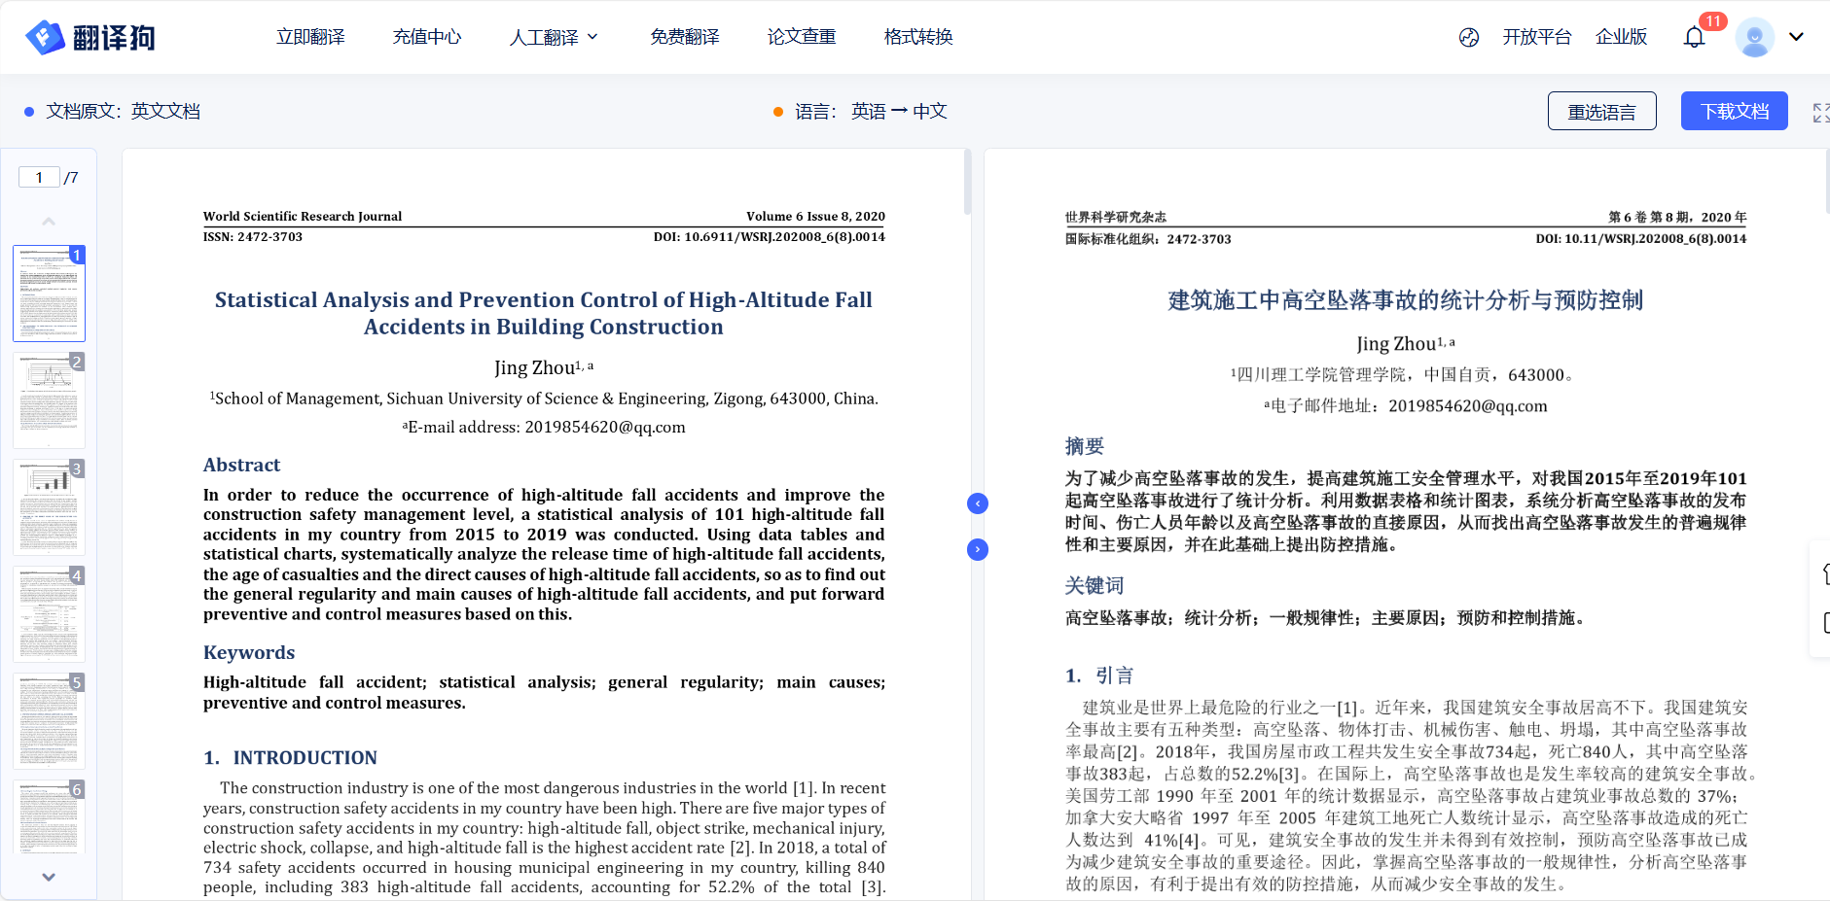The image size is (1830, 901).
Task: Click the 1. INTRODUCTION heading
Action: [x=290, y=757]
